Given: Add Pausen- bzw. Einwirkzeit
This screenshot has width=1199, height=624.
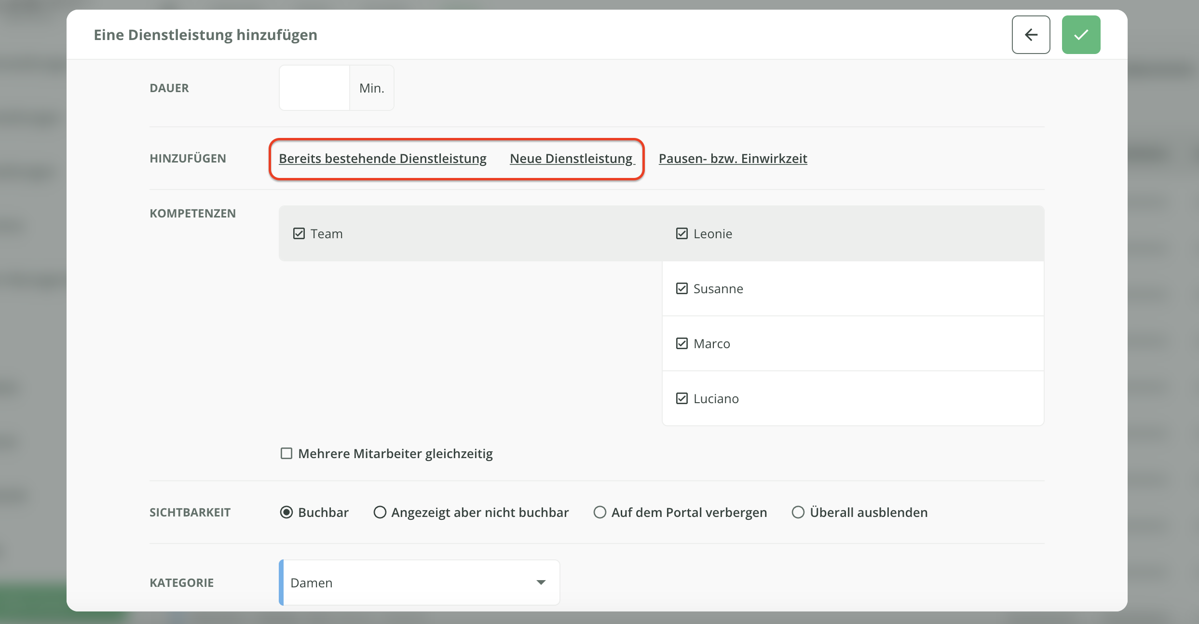Looking at the screenshot, I should coord(733,159).
